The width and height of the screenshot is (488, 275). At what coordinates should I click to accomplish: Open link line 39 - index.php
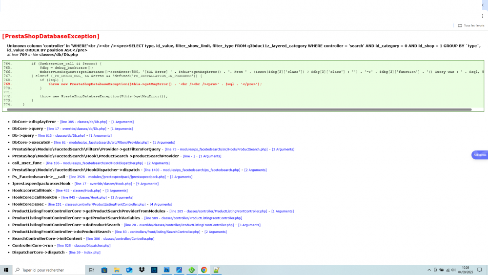tap(84, 252)
